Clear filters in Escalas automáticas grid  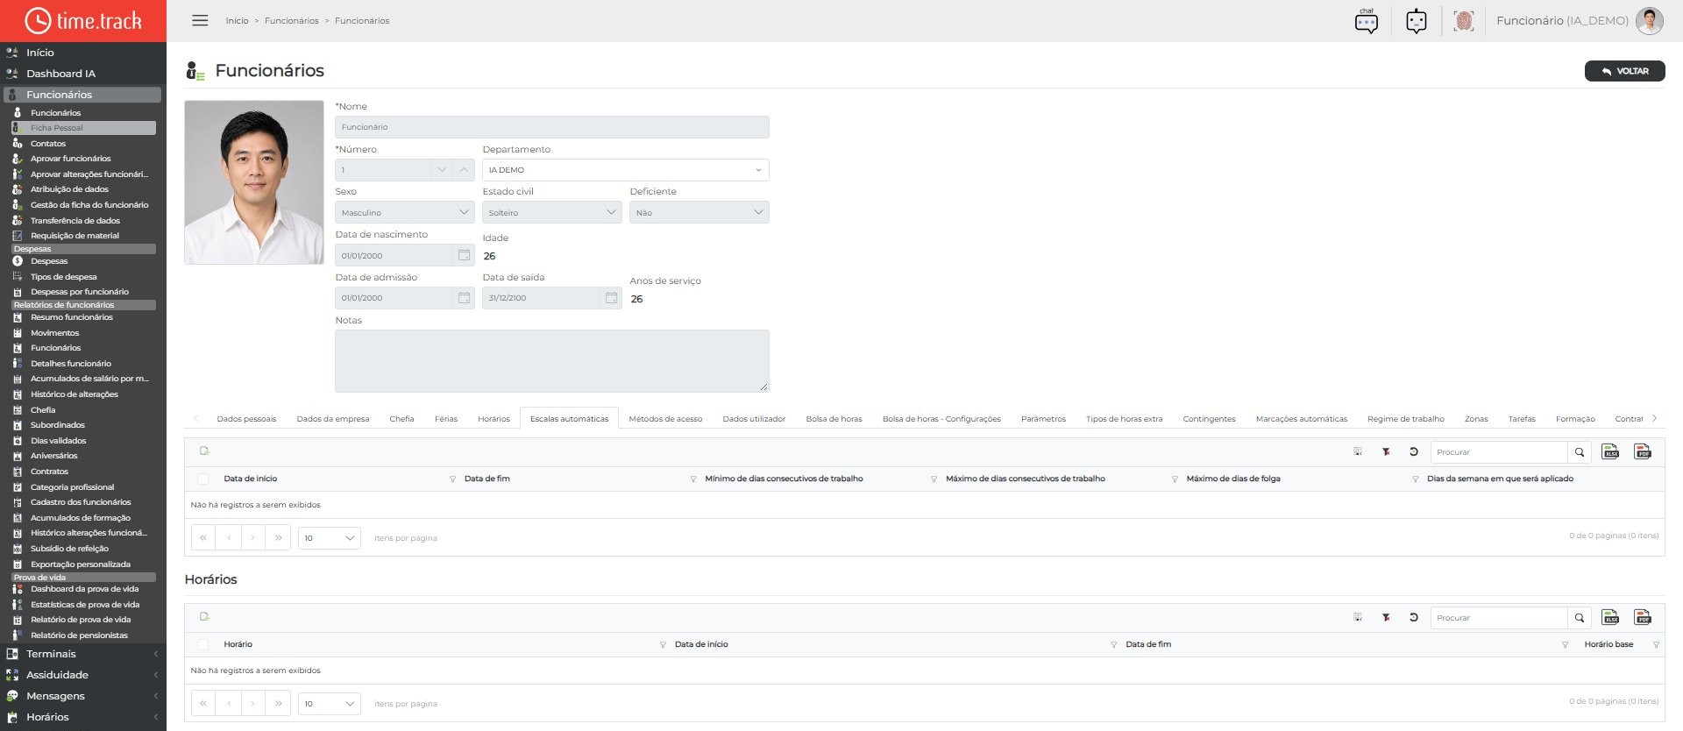(1386, 451)
